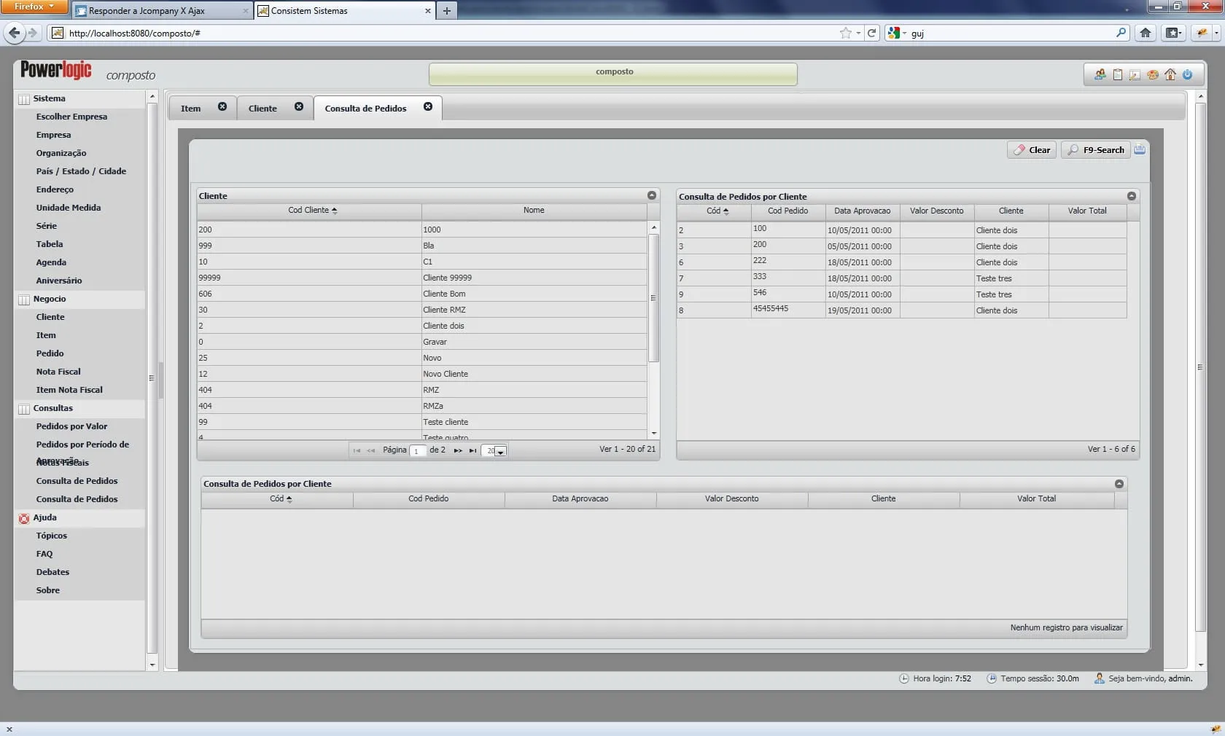The height and width of the screenshot is (736, 1225).
Task: Open Pedidos por Valor in sidebar
Action: pos(71,426)
